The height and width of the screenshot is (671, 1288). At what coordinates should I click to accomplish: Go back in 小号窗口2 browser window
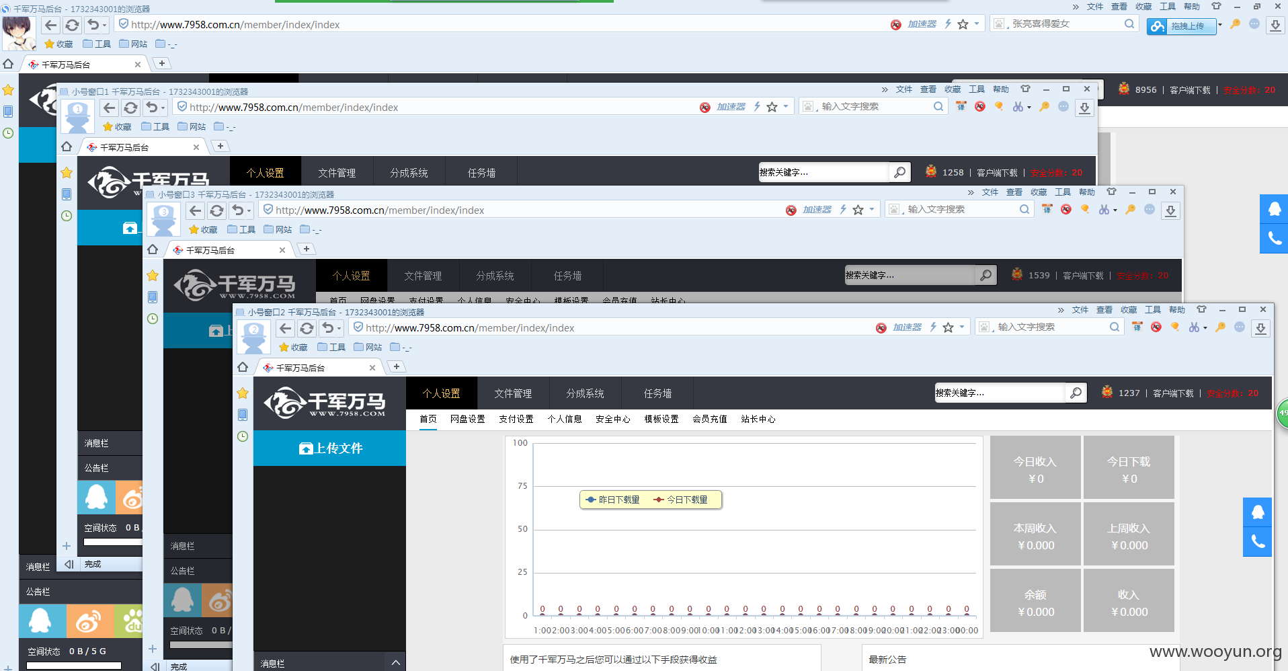click(x=286, y=328)
